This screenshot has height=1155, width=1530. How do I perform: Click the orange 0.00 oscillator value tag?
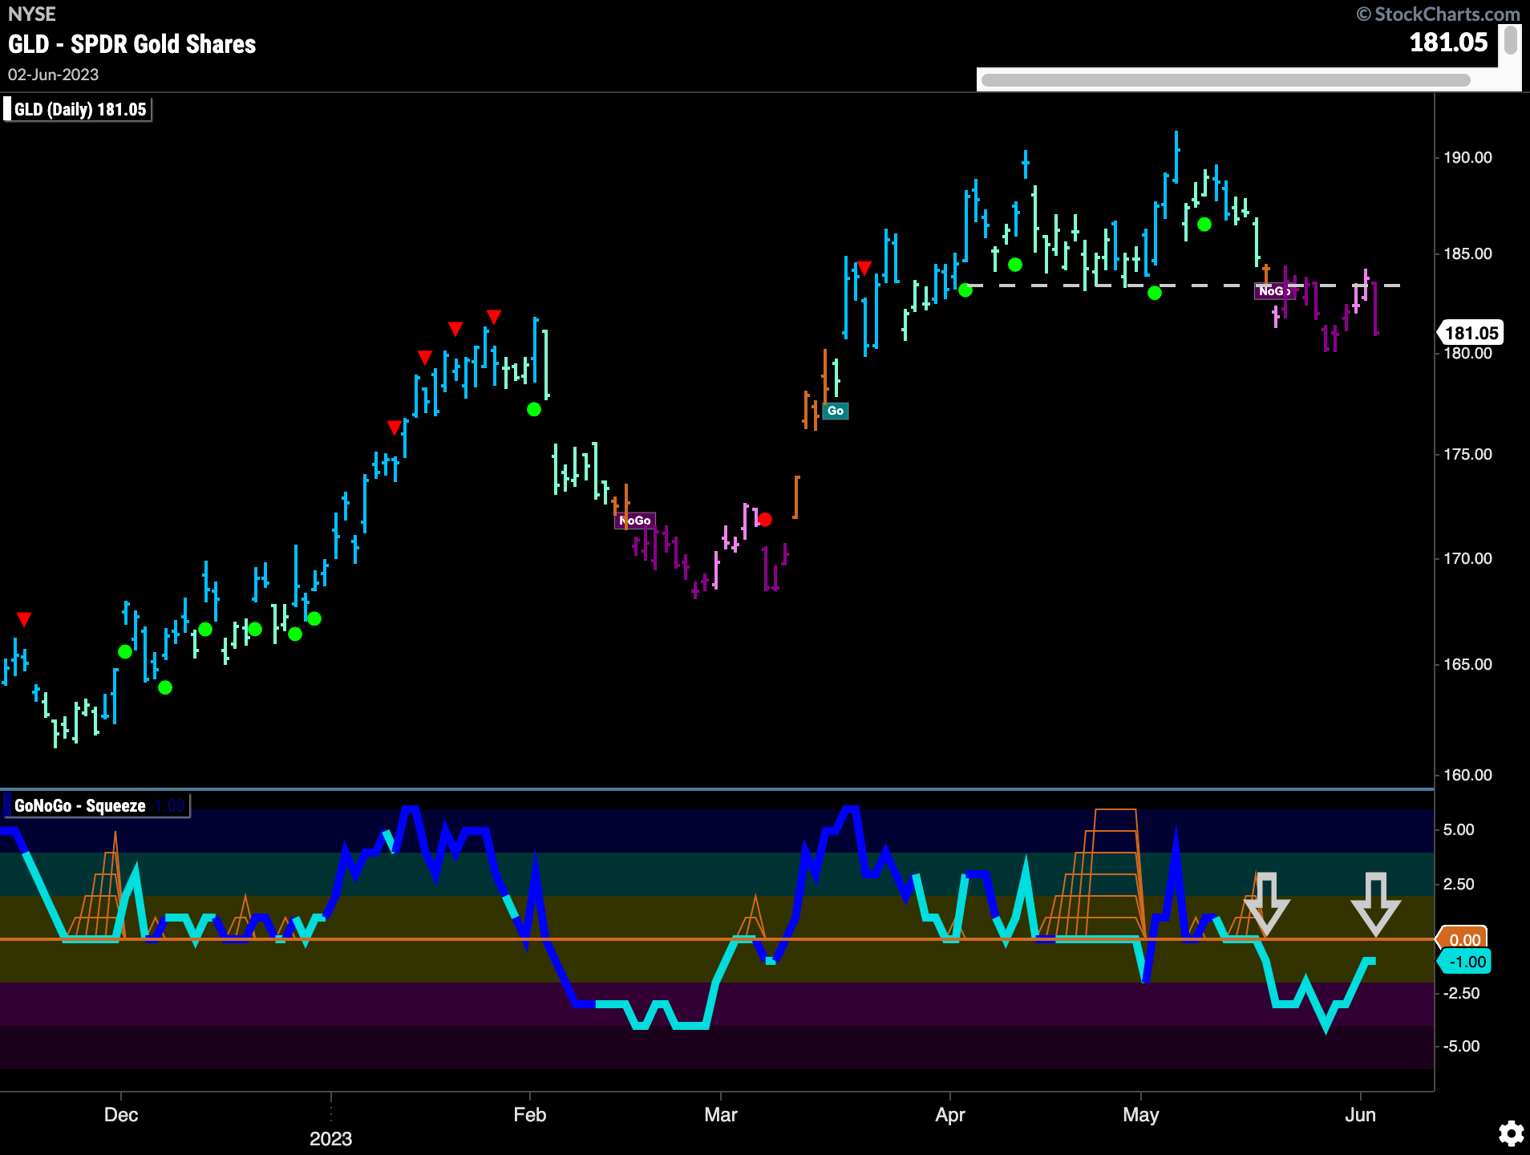[x=1463, y=939]
